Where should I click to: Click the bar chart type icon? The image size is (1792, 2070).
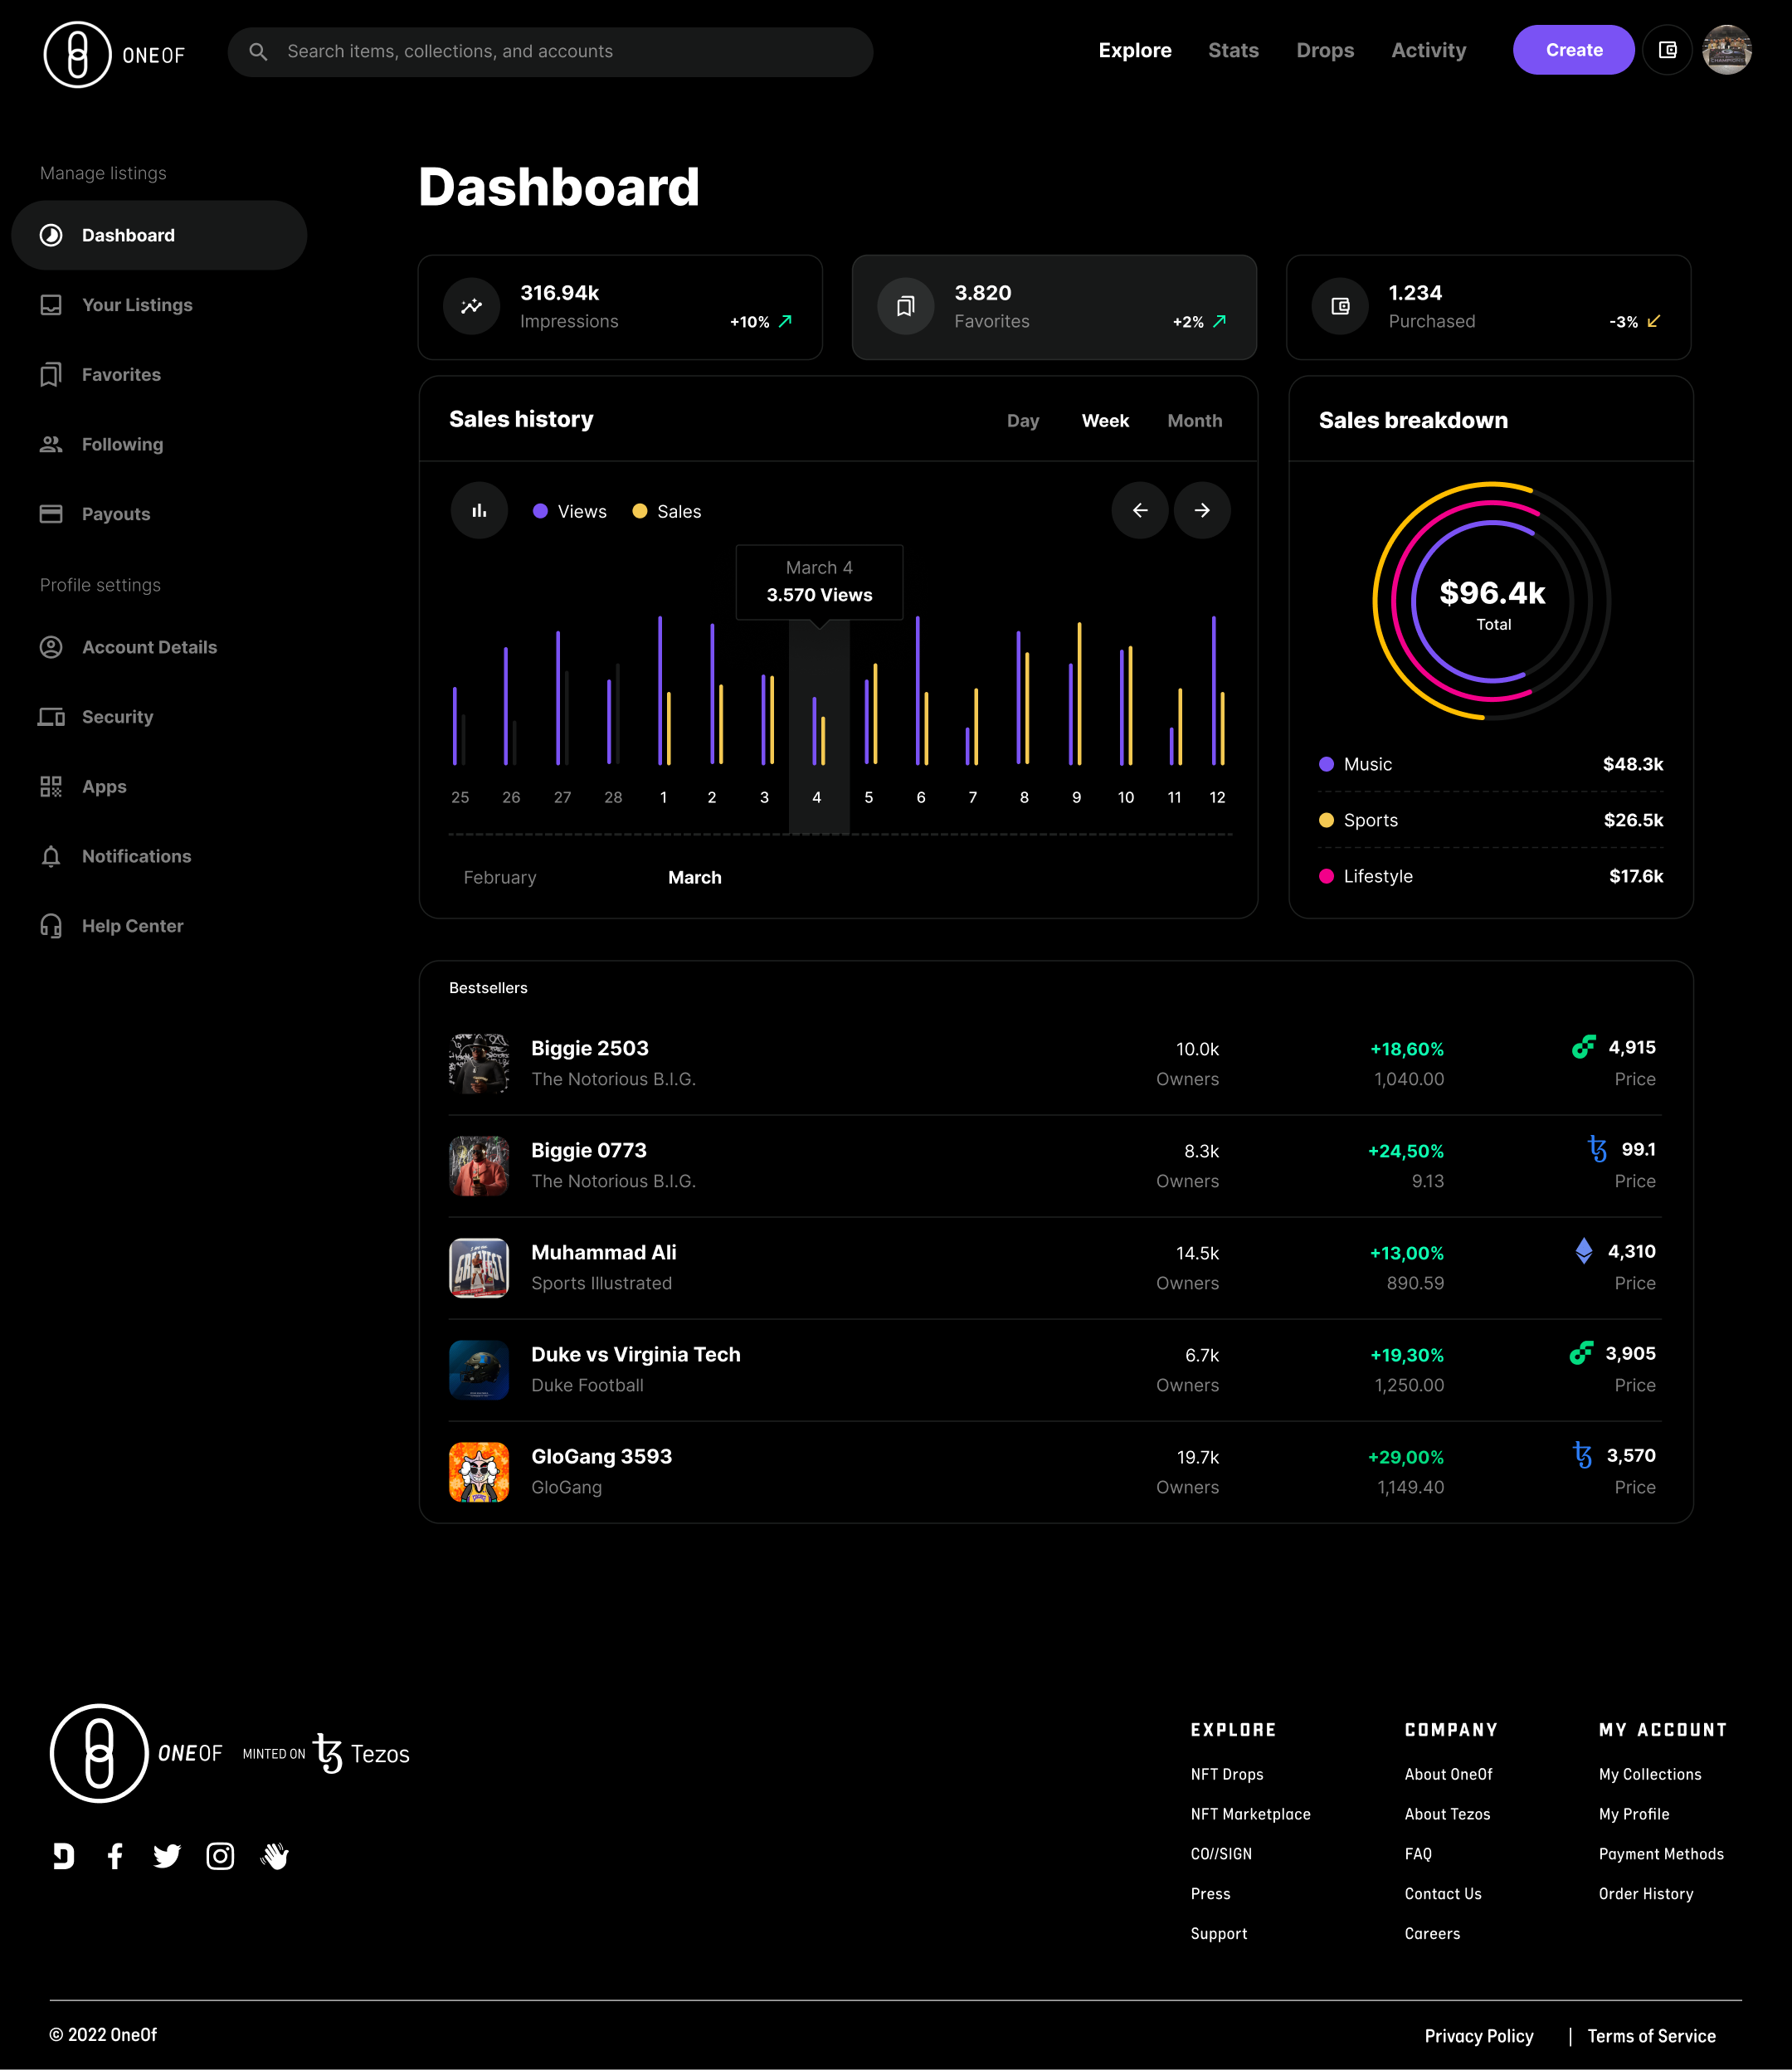479,511
